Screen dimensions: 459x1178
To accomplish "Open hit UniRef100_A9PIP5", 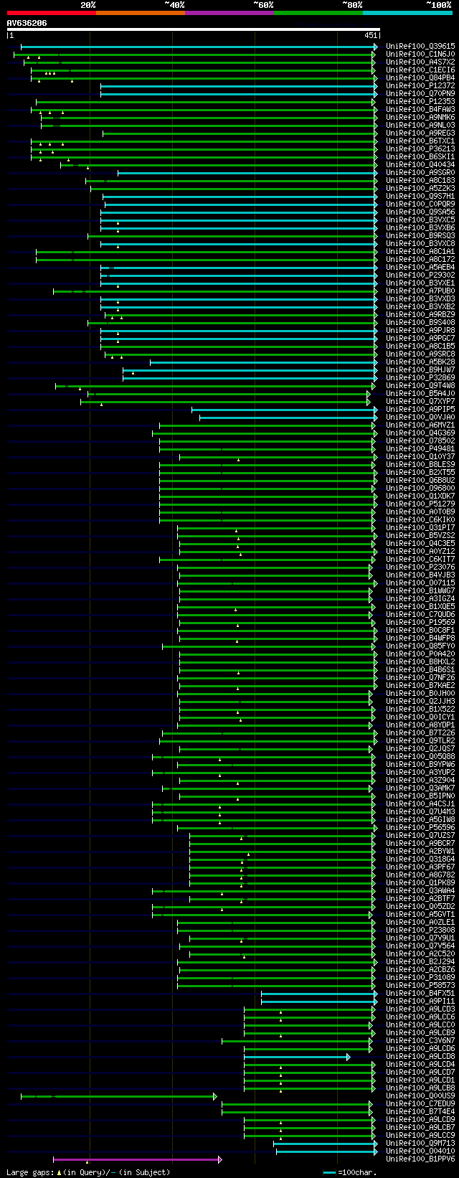I will [x=420, y=409].
